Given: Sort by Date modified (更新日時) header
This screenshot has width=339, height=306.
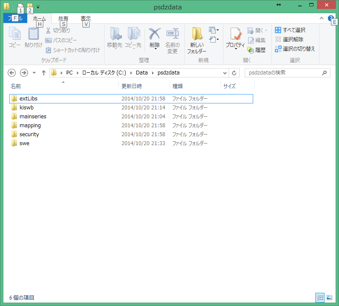Looking at the screenshot, I should click(x=144, y=86).
